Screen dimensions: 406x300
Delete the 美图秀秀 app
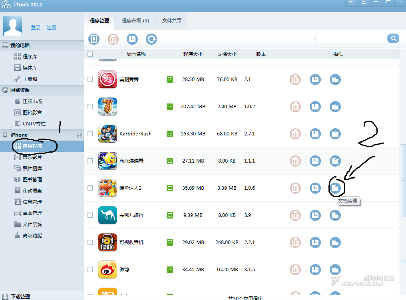pos(295,79)
